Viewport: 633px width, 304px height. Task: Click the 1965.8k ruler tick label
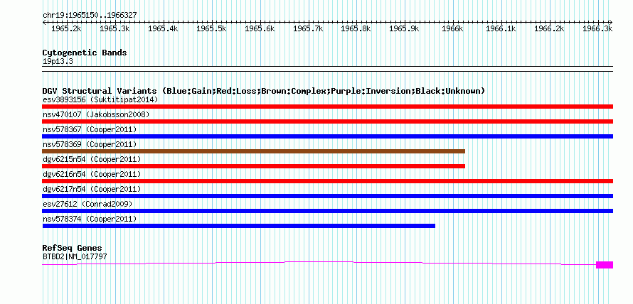coord(356,28)
